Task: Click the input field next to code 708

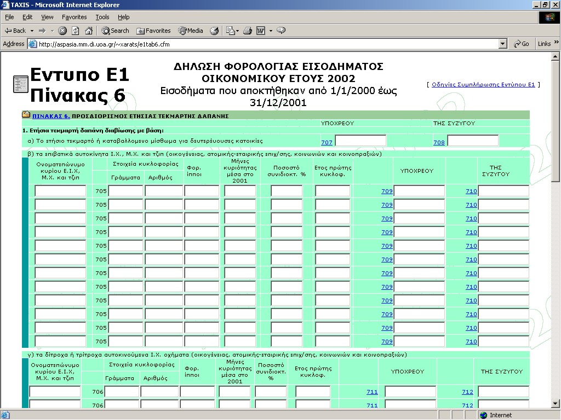Action: click(473, 141)
